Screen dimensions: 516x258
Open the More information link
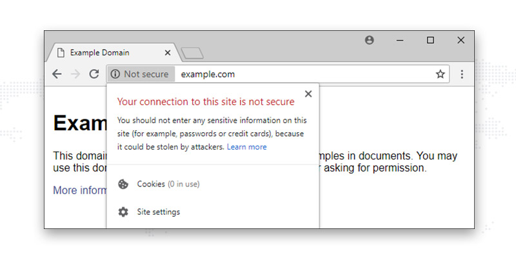[79, 190]
